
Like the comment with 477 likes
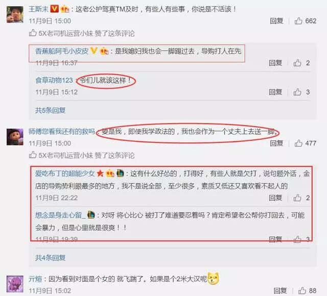click(298, 143)
